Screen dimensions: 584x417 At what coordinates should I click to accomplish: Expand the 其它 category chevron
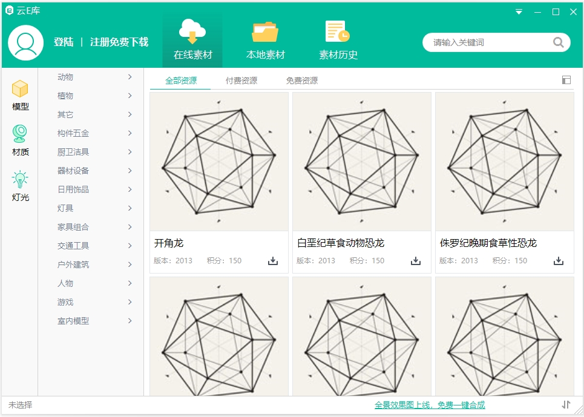point(130,114)
